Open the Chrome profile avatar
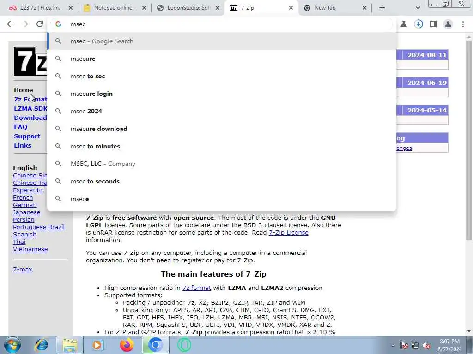Viewport: 473px width, 354px height. [448, 24]
